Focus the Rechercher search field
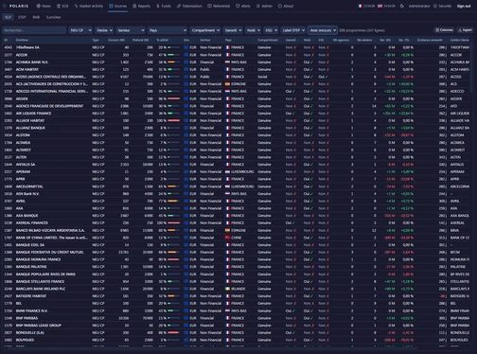The width and height of the screenshot is (477, 354). [34, 30]
